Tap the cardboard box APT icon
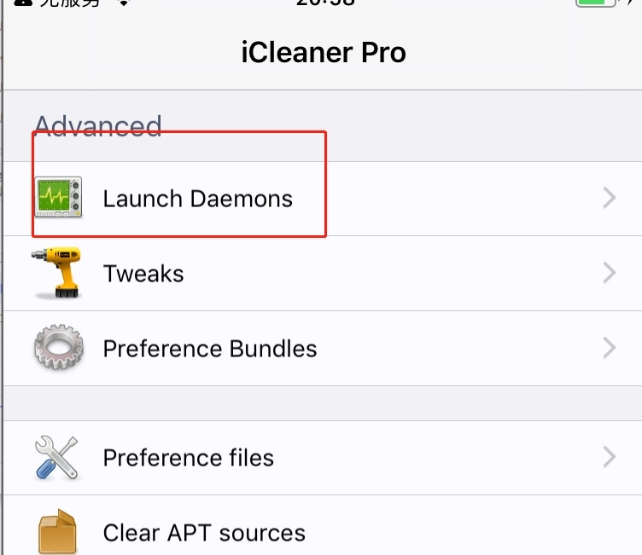This screenshot has width=642, height=555. point(57,531)
